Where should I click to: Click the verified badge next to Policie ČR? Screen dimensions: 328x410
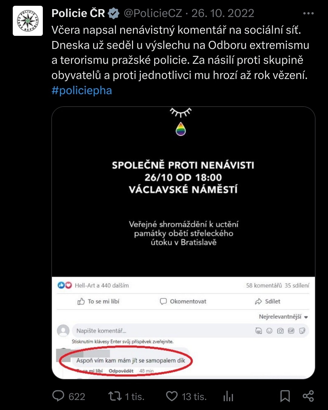[x=114, y=14]
